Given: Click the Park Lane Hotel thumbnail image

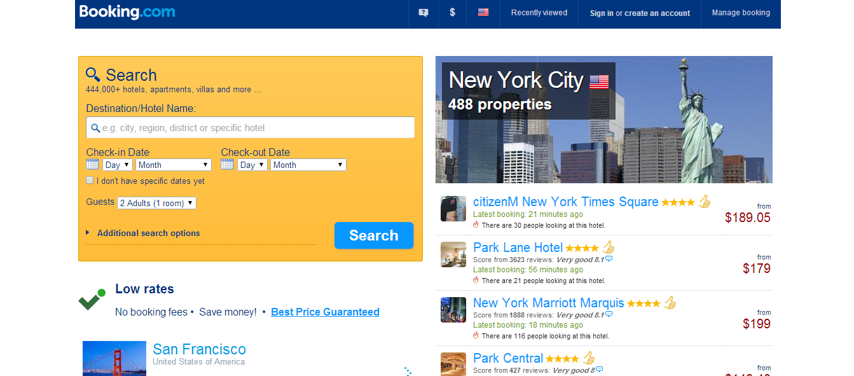Looking at the screenshot, I should click(x=453, y=254).
